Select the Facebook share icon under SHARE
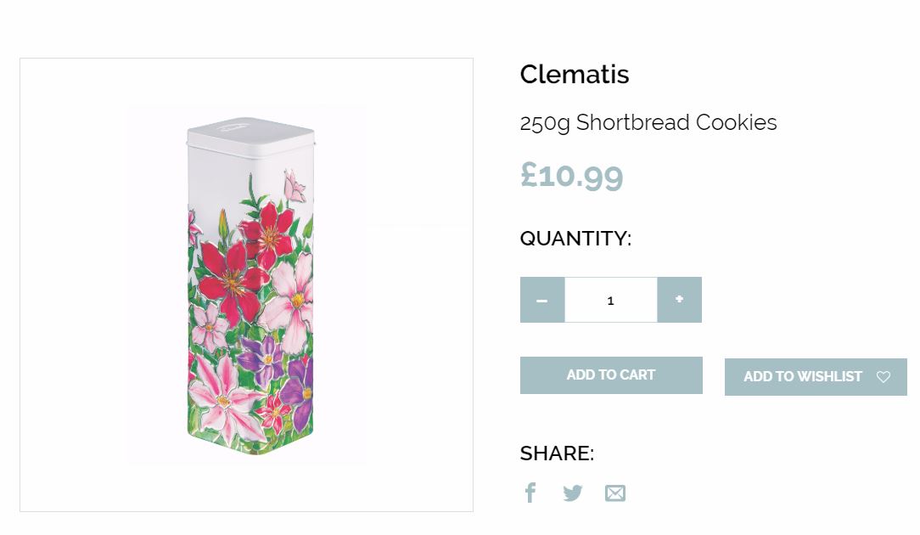This screenshot has width=920, height=535. [x=530, y=493]
